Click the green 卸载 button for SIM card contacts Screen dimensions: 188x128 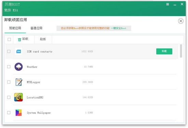(x=164, y=51)
